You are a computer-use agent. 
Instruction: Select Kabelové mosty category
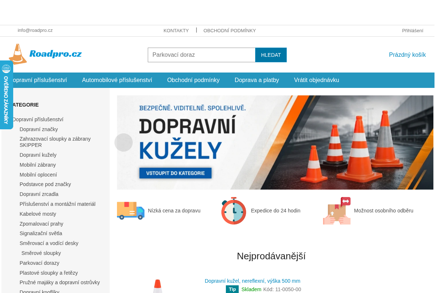click(38, 214)
